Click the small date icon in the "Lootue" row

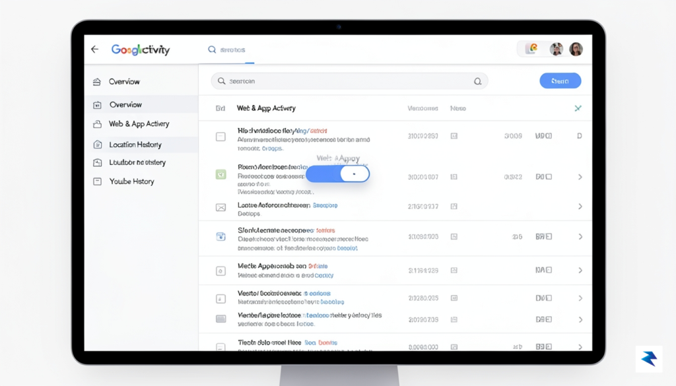point(454,207)
